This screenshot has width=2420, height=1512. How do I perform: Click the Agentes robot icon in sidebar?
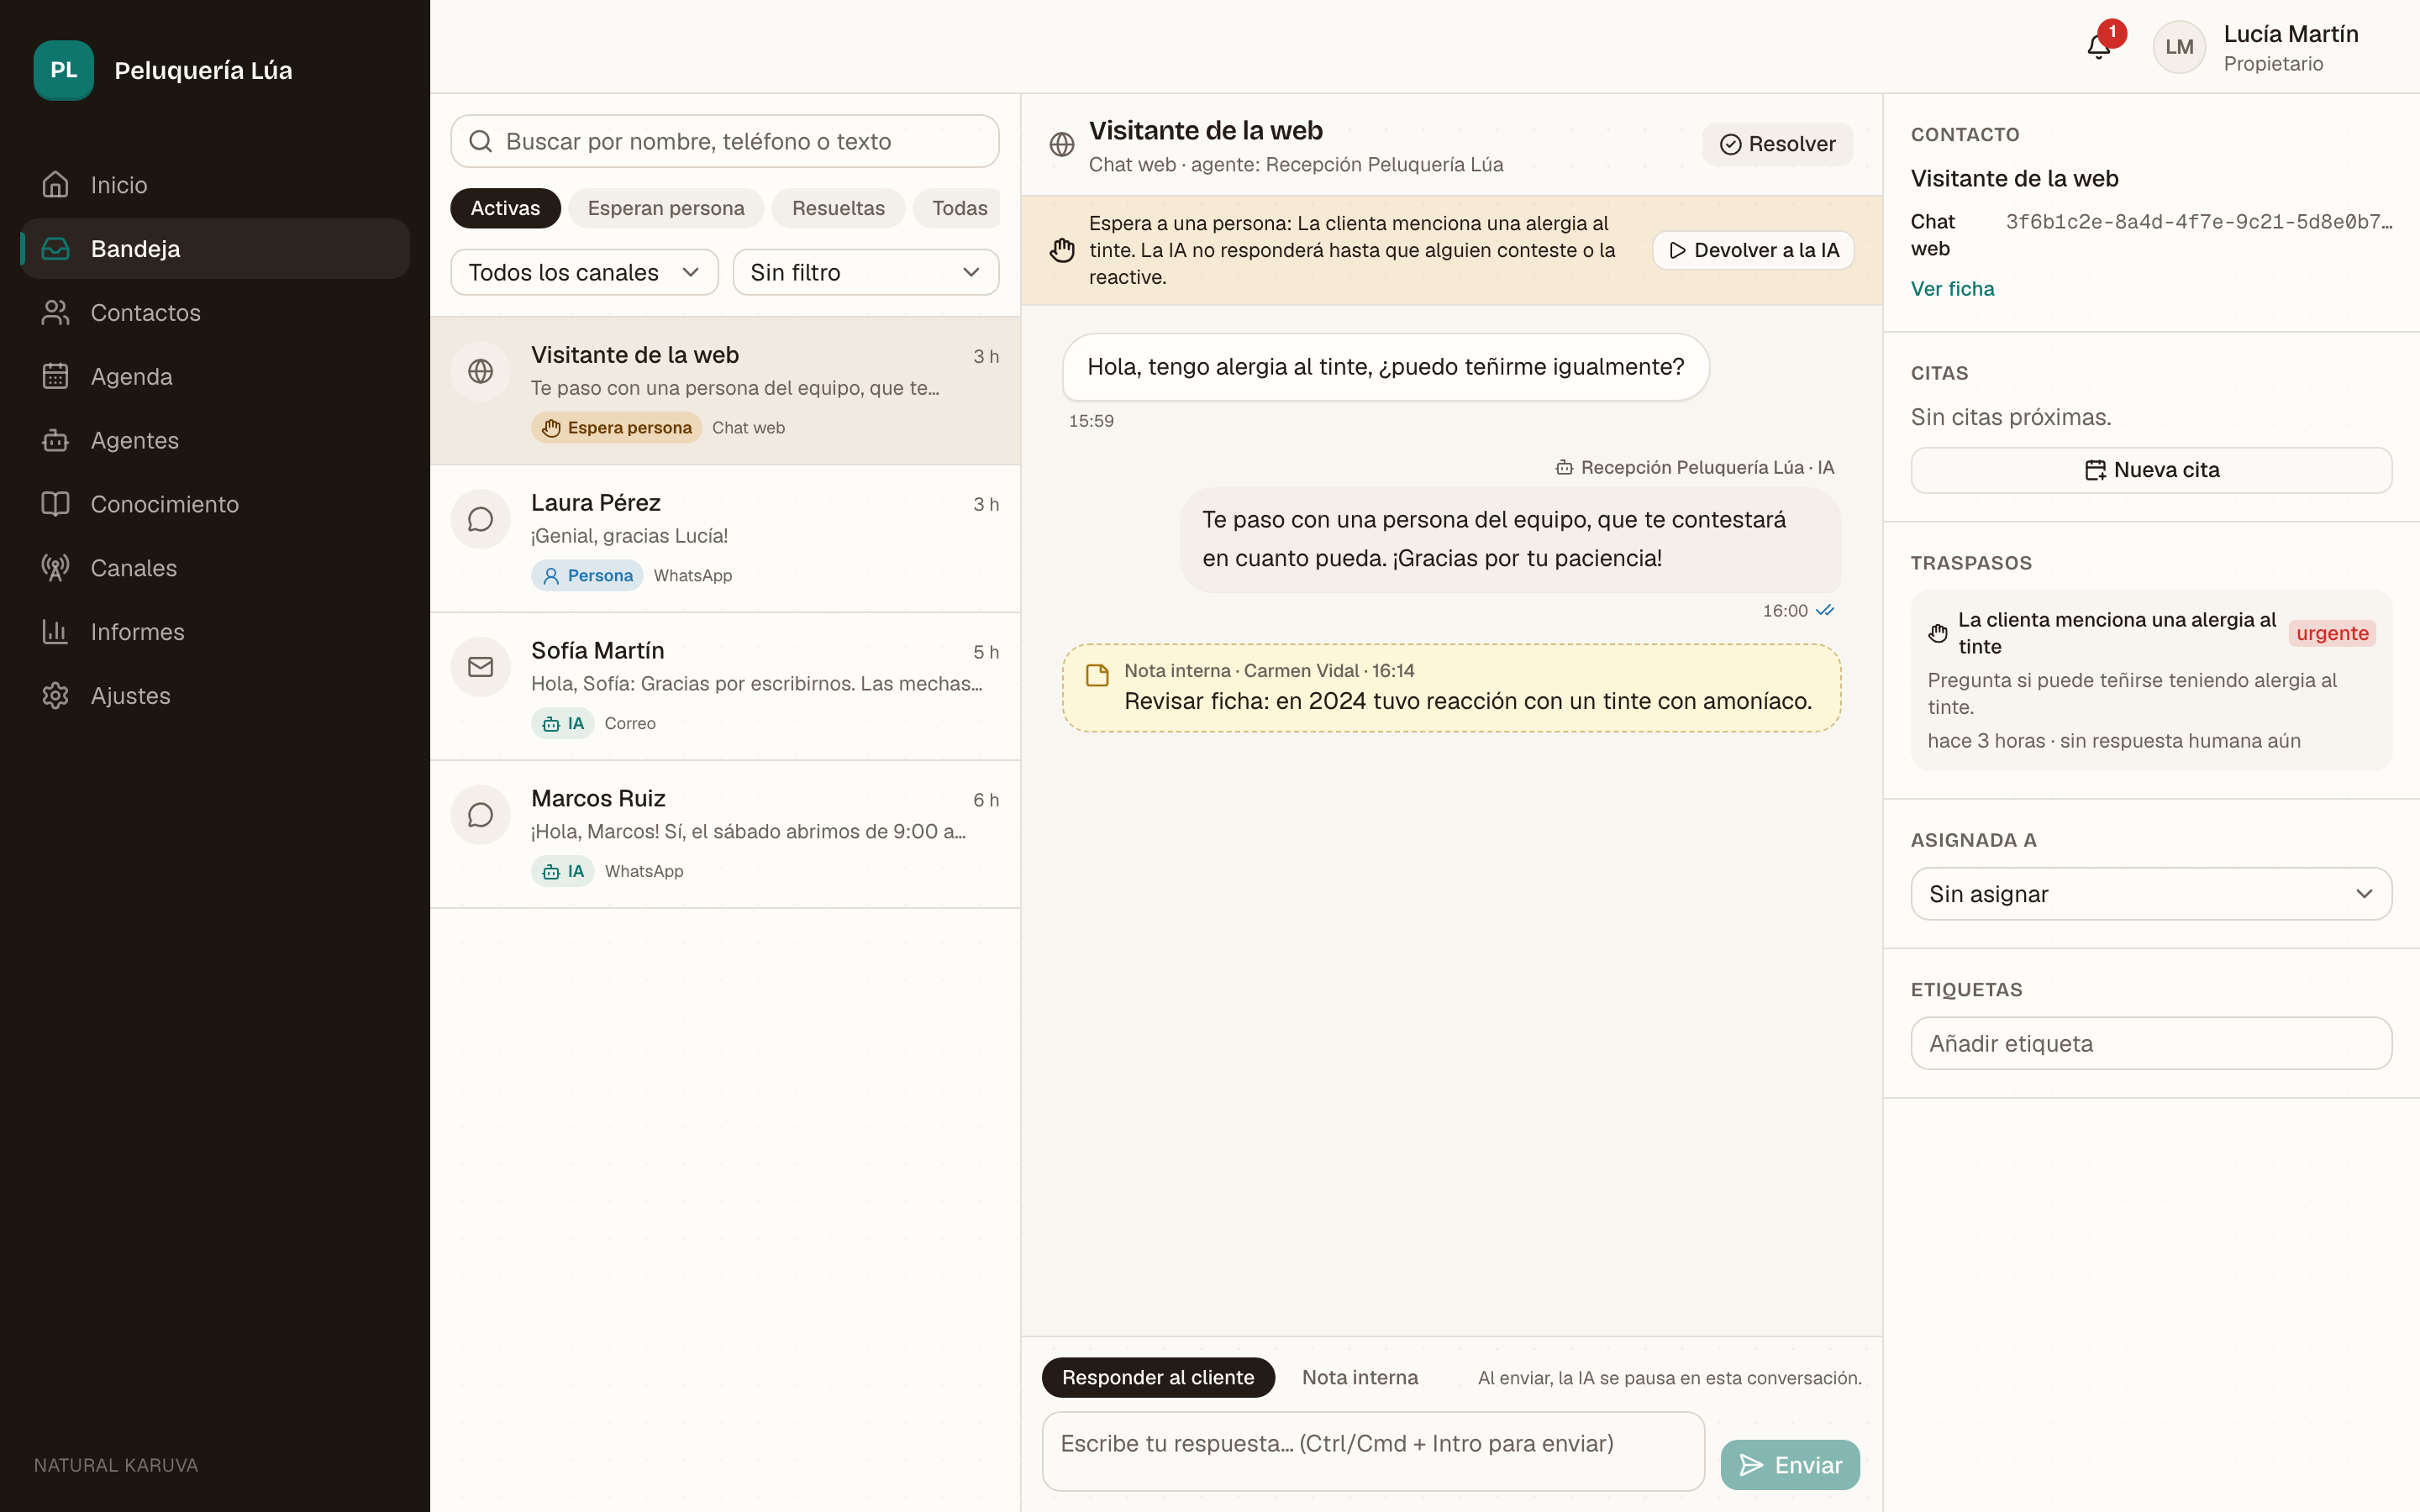pos(55,440)
